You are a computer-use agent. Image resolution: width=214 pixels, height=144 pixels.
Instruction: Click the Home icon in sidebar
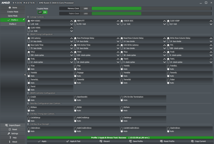tap(10, 8)
